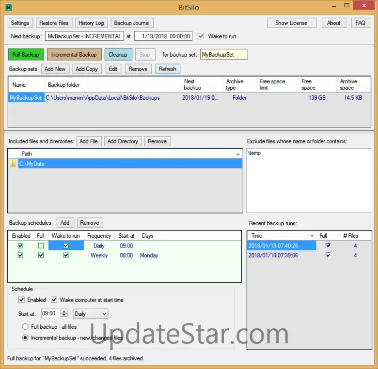Click the backup folder path C:\Users\marvin\AppData...
378x369 pixels.
tap(103, 97)
